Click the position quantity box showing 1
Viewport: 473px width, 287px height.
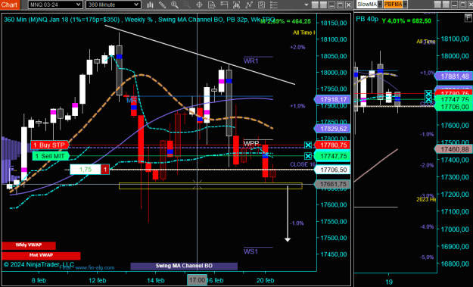[104, 170]
